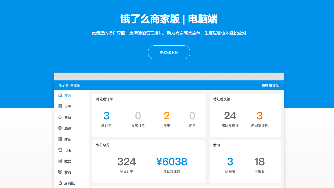This screenshot has width=334, height=188.
Task: Select the 18 可报名 available activities stat
Action: click(260, 162)
